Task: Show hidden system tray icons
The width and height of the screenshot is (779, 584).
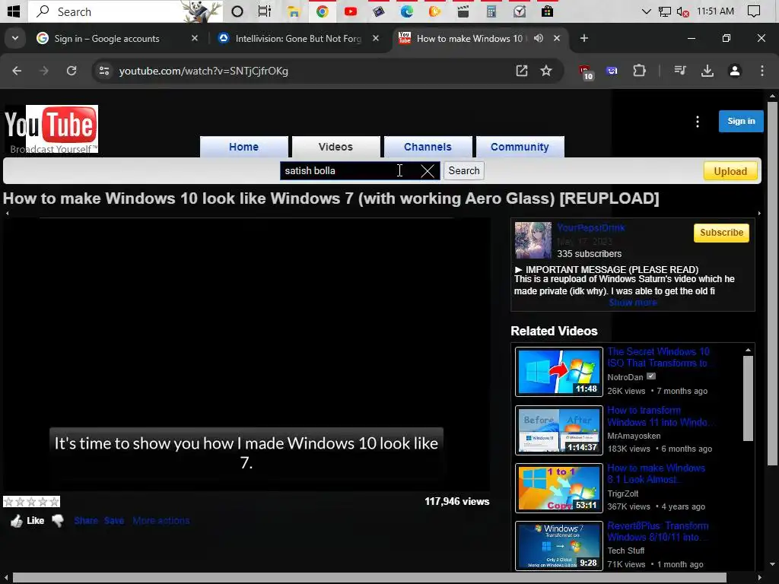Action: coord(646,11)
